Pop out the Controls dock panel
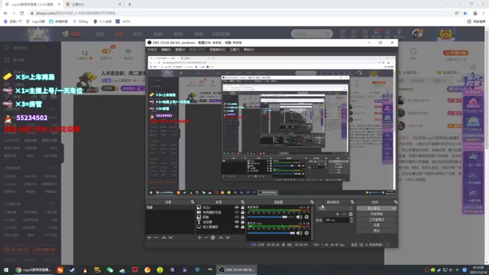 coord(395,202)
